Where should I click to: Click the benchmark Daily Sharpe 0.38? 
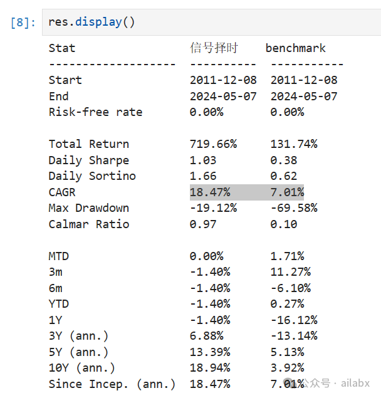(284, 160)
